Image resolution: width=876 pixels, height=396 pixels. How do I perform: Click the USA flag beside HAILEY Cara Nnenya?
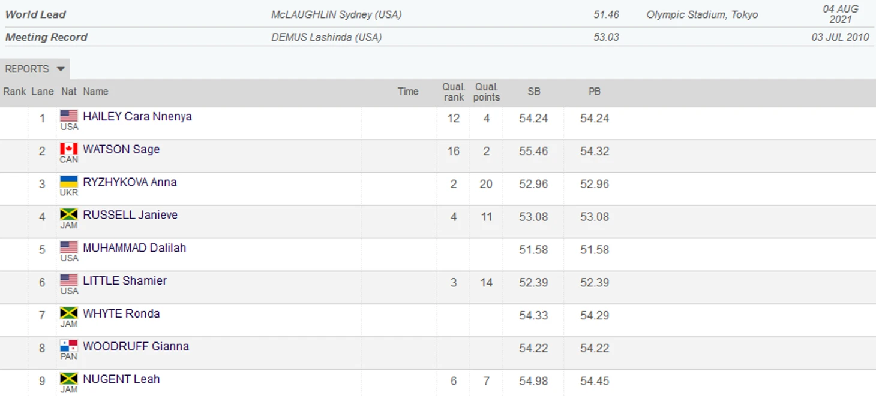(x=69, y=116)
